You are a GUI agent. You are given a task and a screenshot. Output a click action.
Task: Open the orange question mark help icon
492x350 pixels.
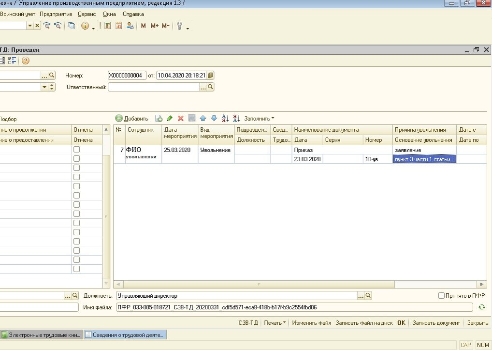(x=26, y=61)
